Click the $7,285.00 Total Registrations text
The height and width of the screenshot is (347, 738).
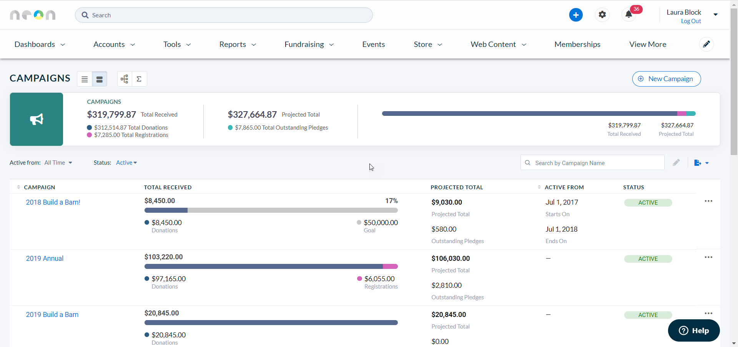click(x=131, y=135)
